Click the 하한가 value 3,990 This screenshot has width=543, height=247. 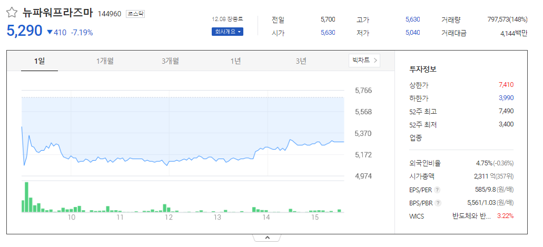(506, 98)
